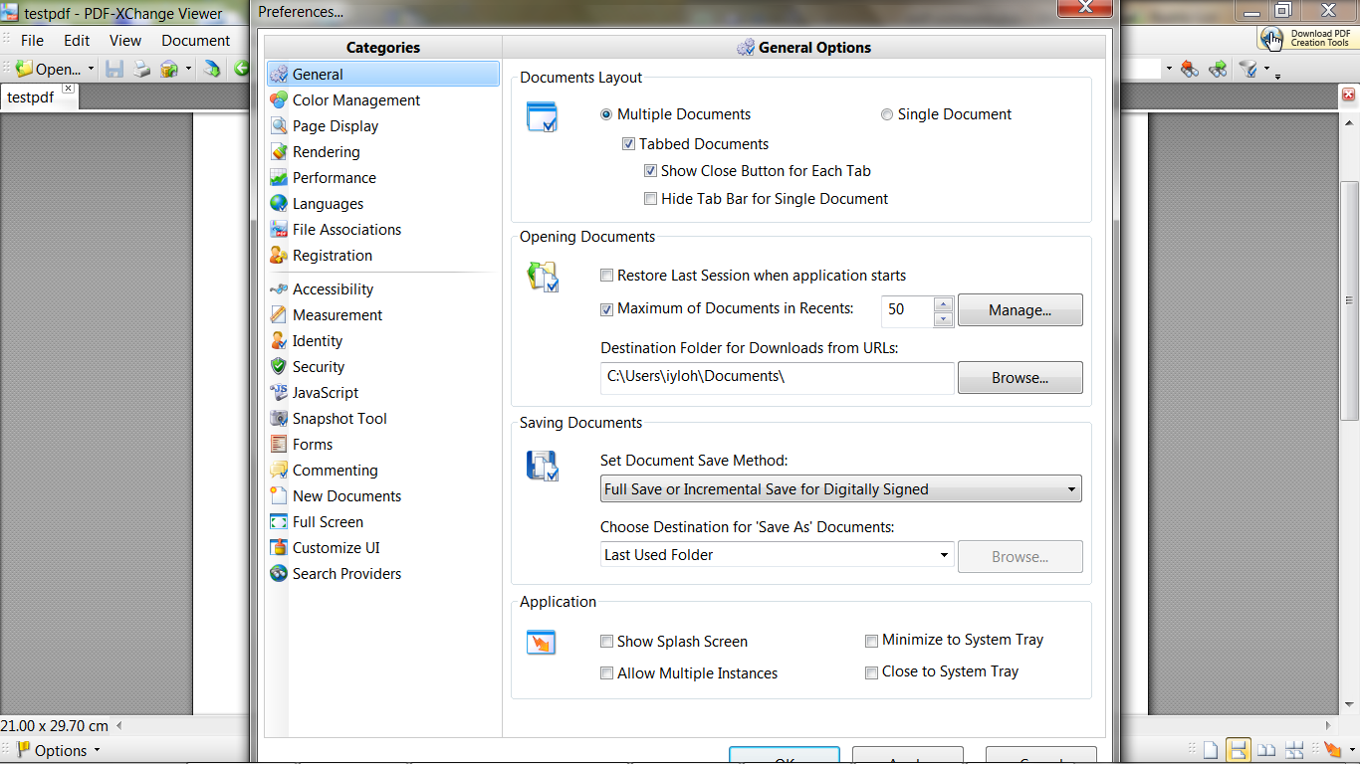Click the Facing pages layout icon
This screenshot has width=1360, height=764.
tap(1266, 750)
